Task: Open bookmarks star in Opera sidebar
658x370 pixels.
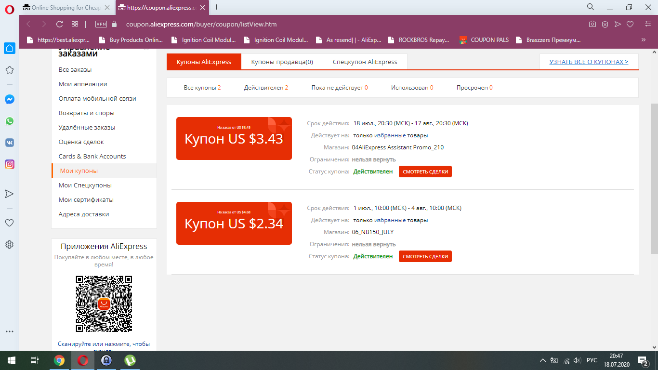Action: pos(10,70)
